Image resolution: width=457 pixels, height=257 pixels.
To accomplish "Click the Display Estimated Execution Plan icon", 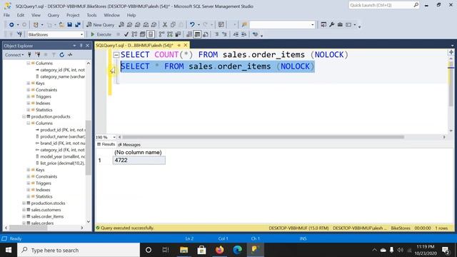I will click(134, 34).
